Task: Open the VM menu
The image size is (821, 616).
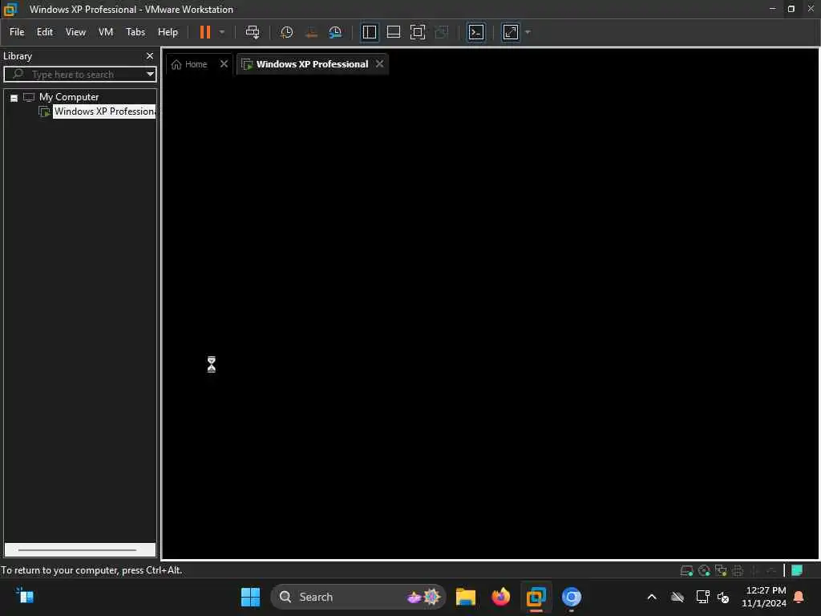Action: point(106,32)
